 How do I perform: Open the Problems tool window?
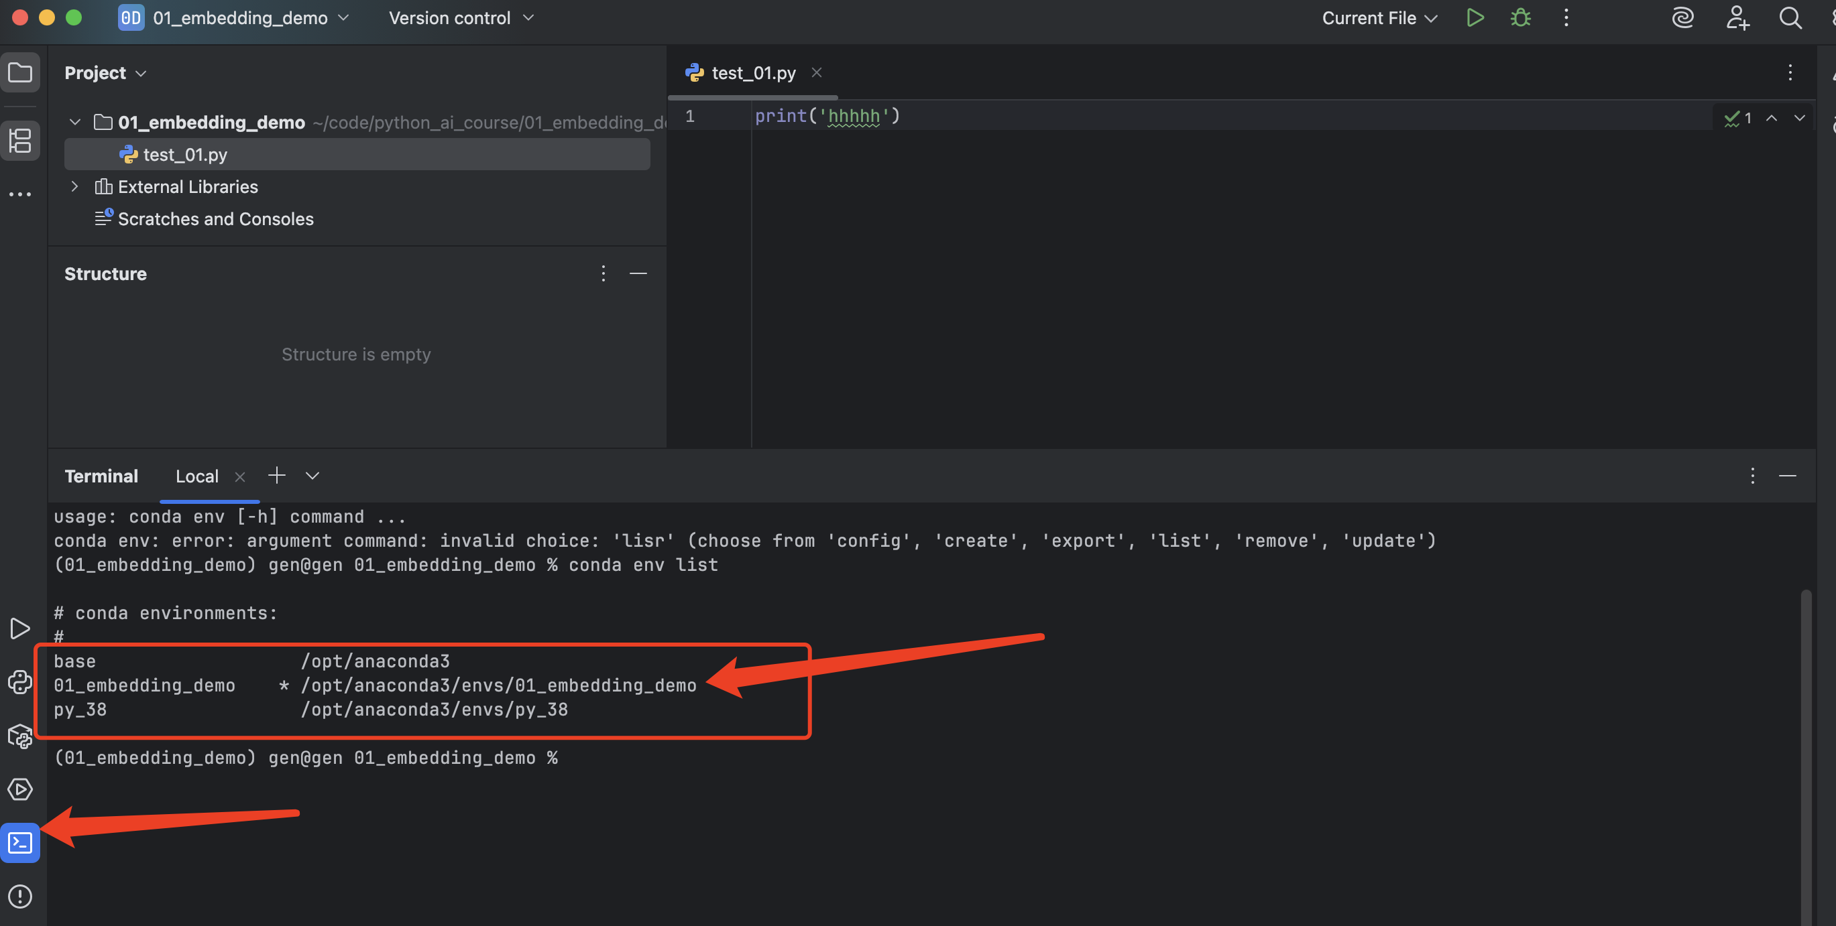20,896
